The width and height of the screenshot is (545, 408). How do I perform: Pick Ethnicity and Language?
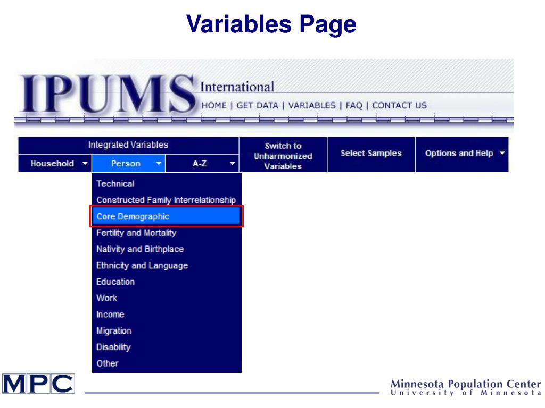click(167, 265)
